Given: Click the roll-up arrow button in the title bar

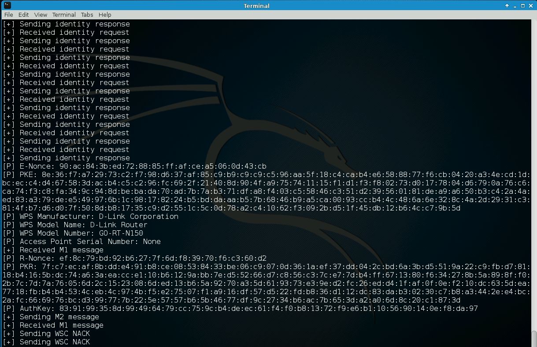Looking at the screenshot, I should pyautogui.click(x=507, y=5).
